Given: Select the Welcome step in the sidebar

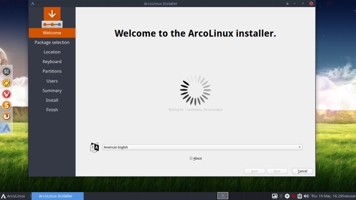Looking at the screenshot, I should pyautogui.click(x=52, y=33).
